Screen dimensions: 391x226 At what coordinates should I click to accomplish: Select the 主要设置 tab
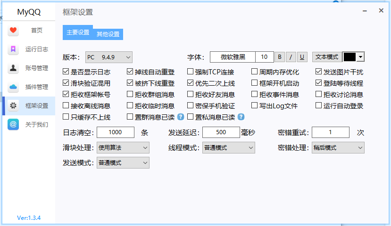78,32
